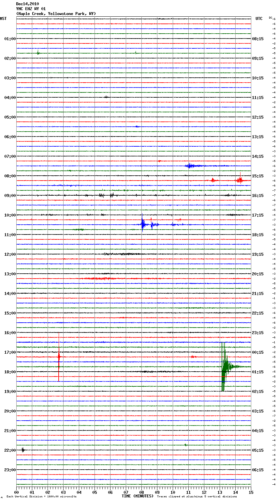Click the TIME (MINUTES) axis title
Image resolution: width=277 pixels, height=501 pixels.
coord(138,496)
